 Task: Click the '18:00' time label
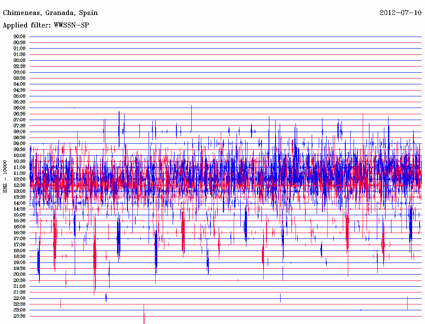point(19,251)
